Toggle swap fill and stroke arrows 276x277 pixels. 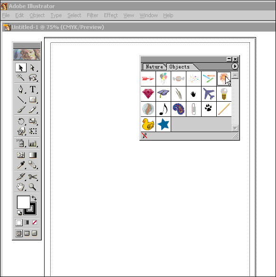coord(34,198)
